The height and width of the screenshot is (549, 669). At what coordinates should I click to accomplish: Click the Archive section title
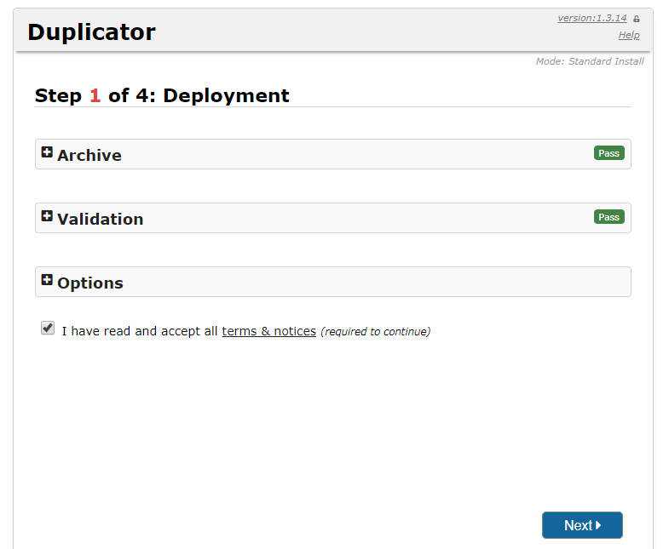89,155
